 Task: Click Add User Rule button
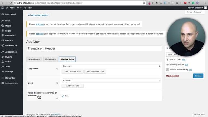click(x=72, y=86)
